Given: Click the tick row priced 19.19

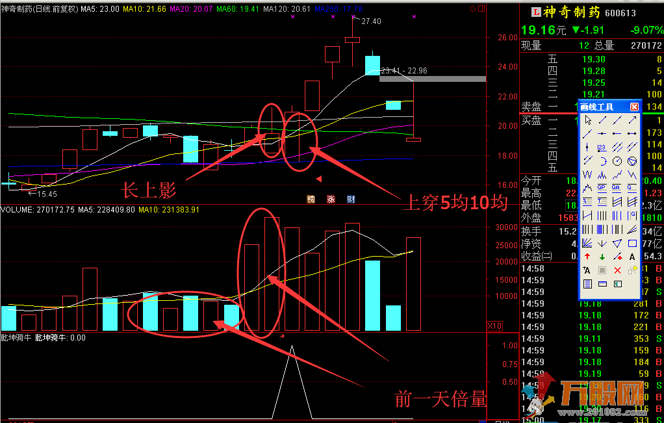Looking at the screenshot, I should (x=592, y=374).
